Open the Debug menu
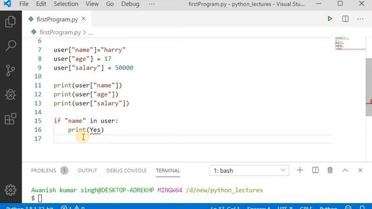372x209 pixels. tap(130, 4)
